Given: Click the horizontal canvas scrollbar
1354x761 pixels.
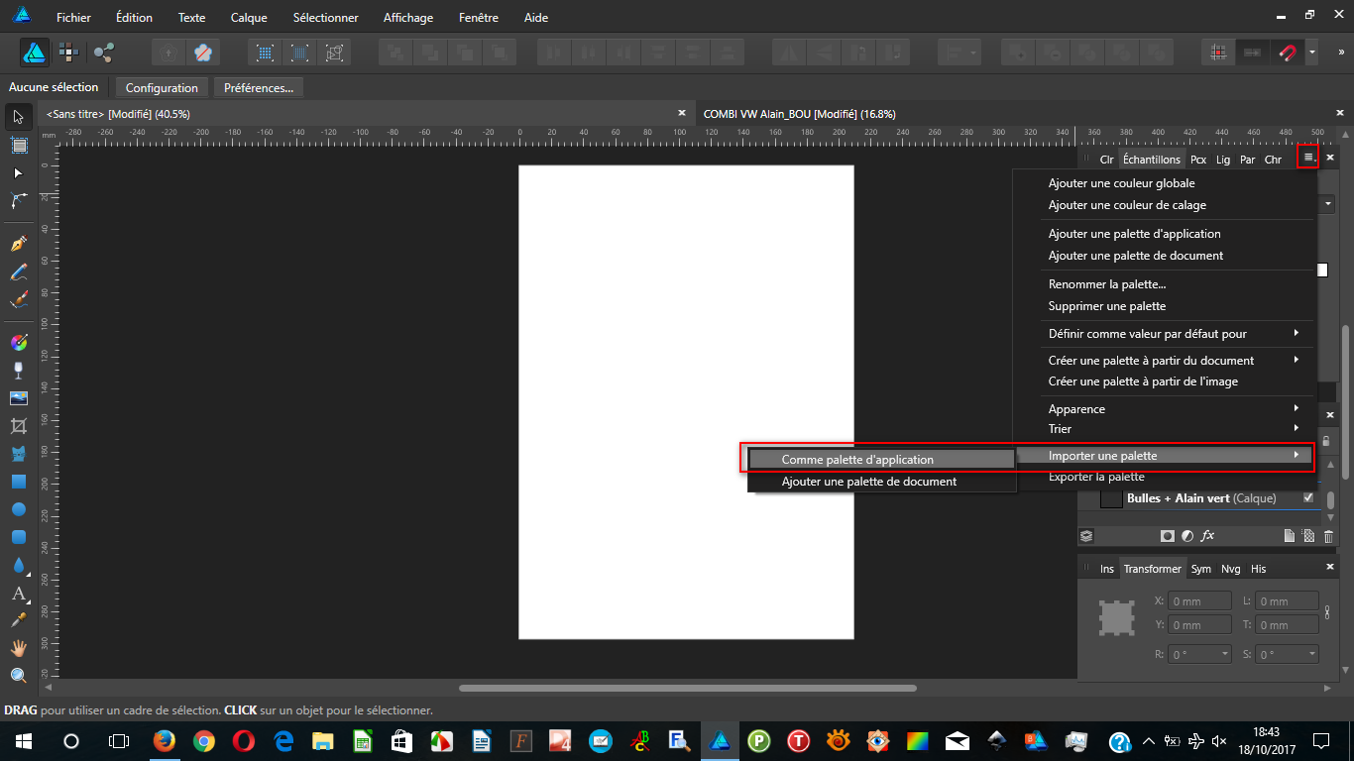Looking at the screenshot, I should 688,688.
